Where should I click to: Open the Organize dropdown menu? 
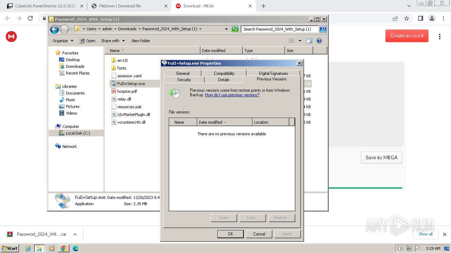click(63, 41)
